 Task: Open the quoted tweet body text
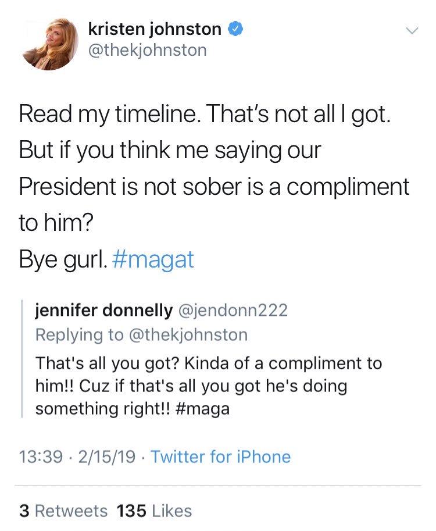[x=209, y=386]
